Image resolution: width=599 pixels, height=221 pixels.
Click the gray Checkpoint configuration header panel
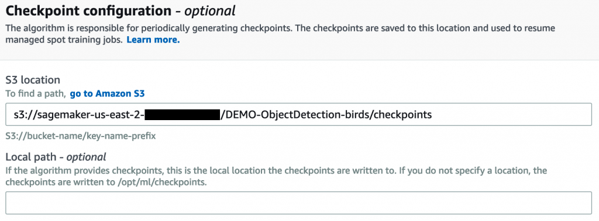pos(299,30)
